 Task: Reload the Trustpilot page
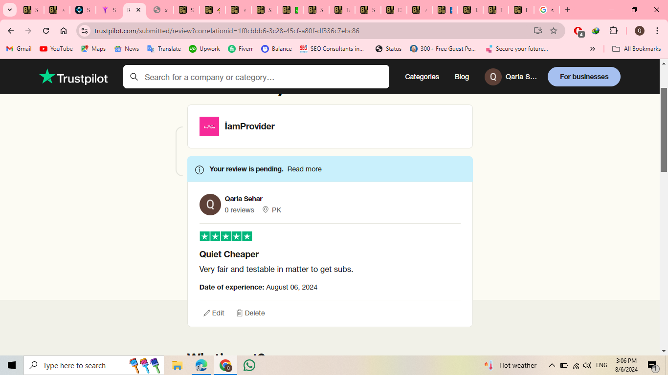(46, 31)
